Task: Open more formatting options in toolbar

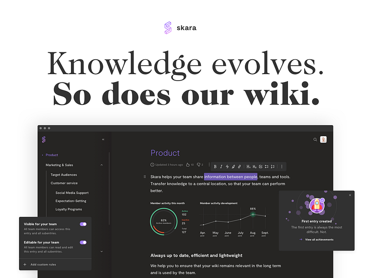Action: [x=281, y=167]
